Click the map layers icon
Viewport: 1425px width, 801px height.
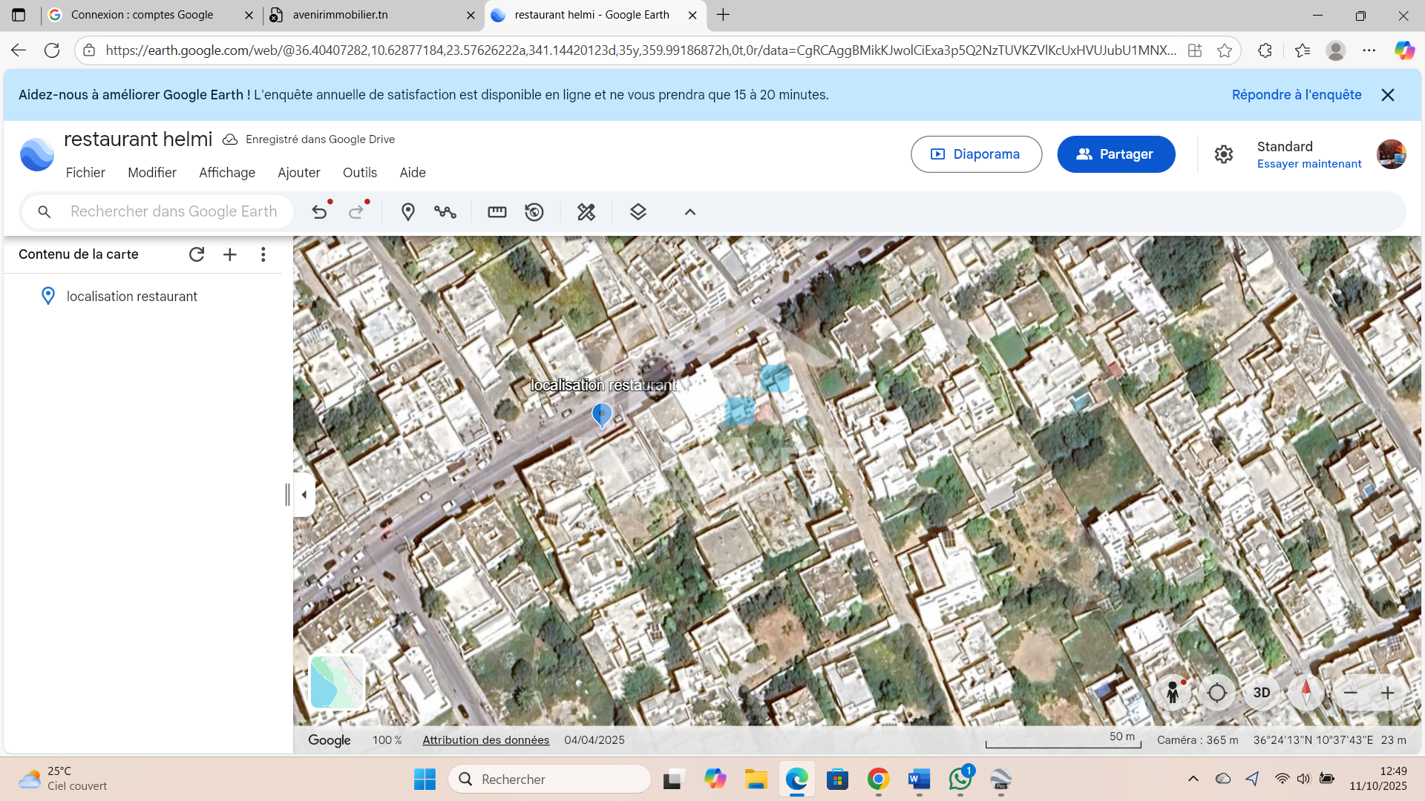(638, 212)
